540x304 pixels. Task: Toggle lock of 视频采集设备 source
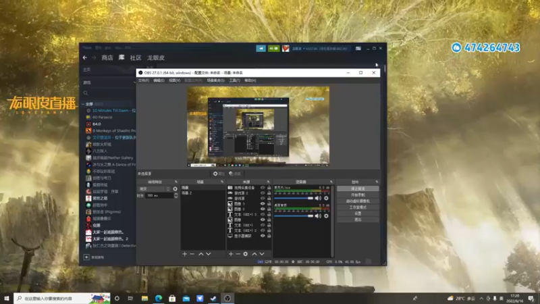coord(269,188)
